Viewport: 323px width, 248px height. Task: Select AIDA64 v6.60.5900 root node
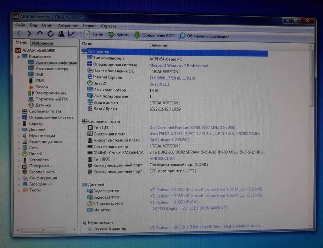click(x=35, y=50)
